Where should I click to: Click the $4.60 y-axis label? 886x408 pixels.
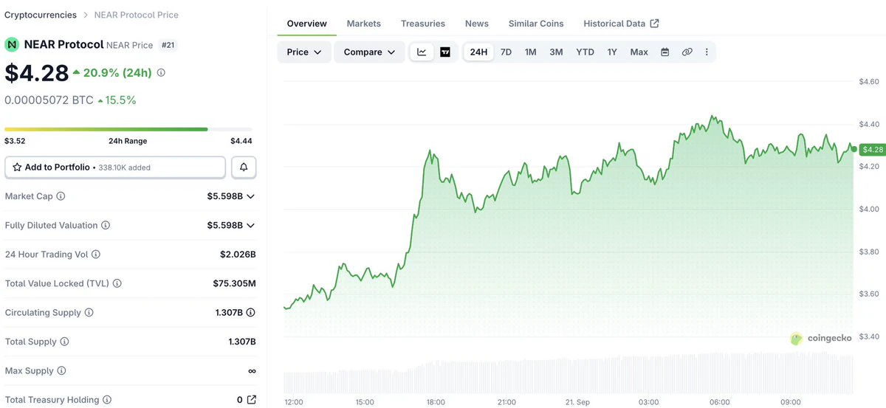point(869,81)
